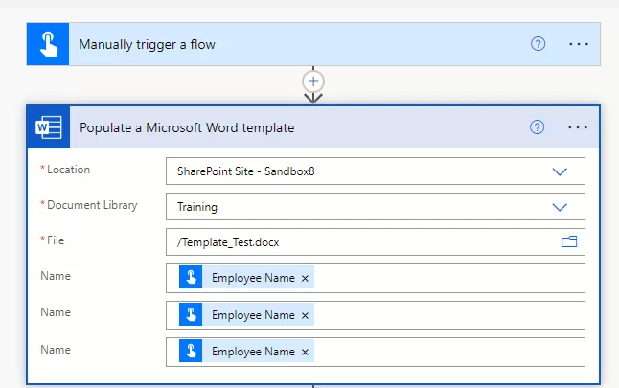Click the manual trigger hand icon

pos(47,45)
